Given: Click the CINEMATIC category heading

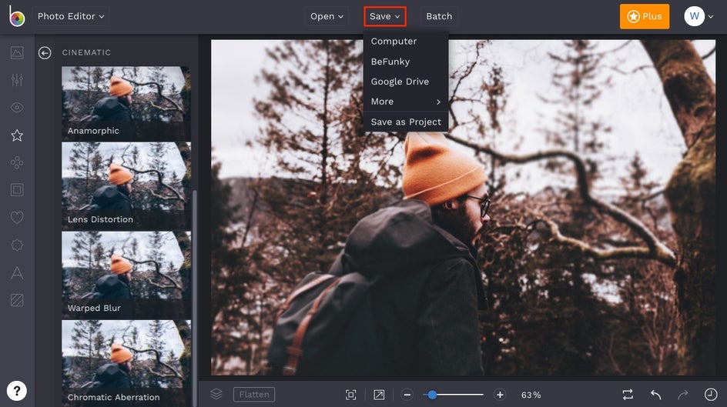Looking at the screenshot, I should (x=87, y=53).
